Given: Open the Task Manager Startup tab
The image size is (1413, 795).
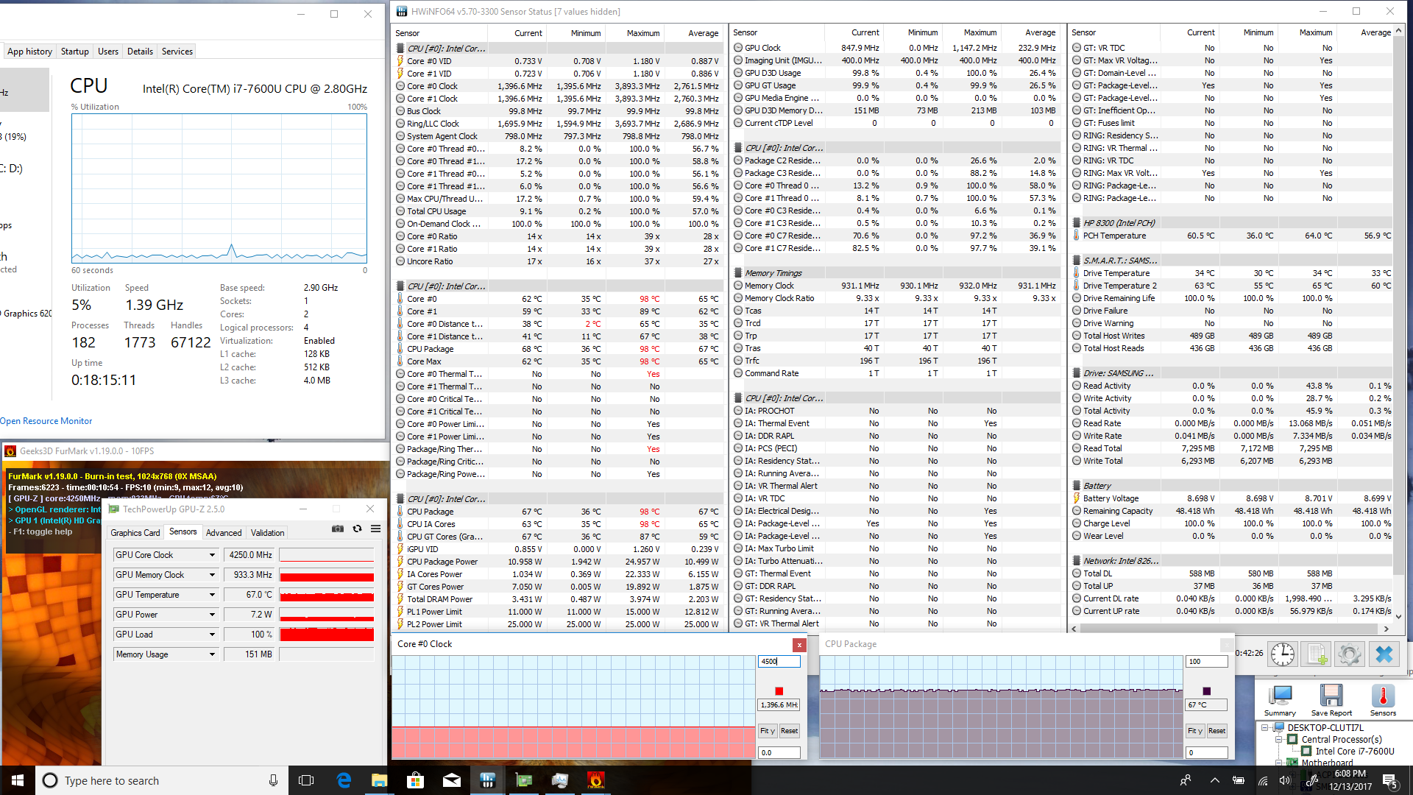Looking at the screenshot, I should coord(74,52).
